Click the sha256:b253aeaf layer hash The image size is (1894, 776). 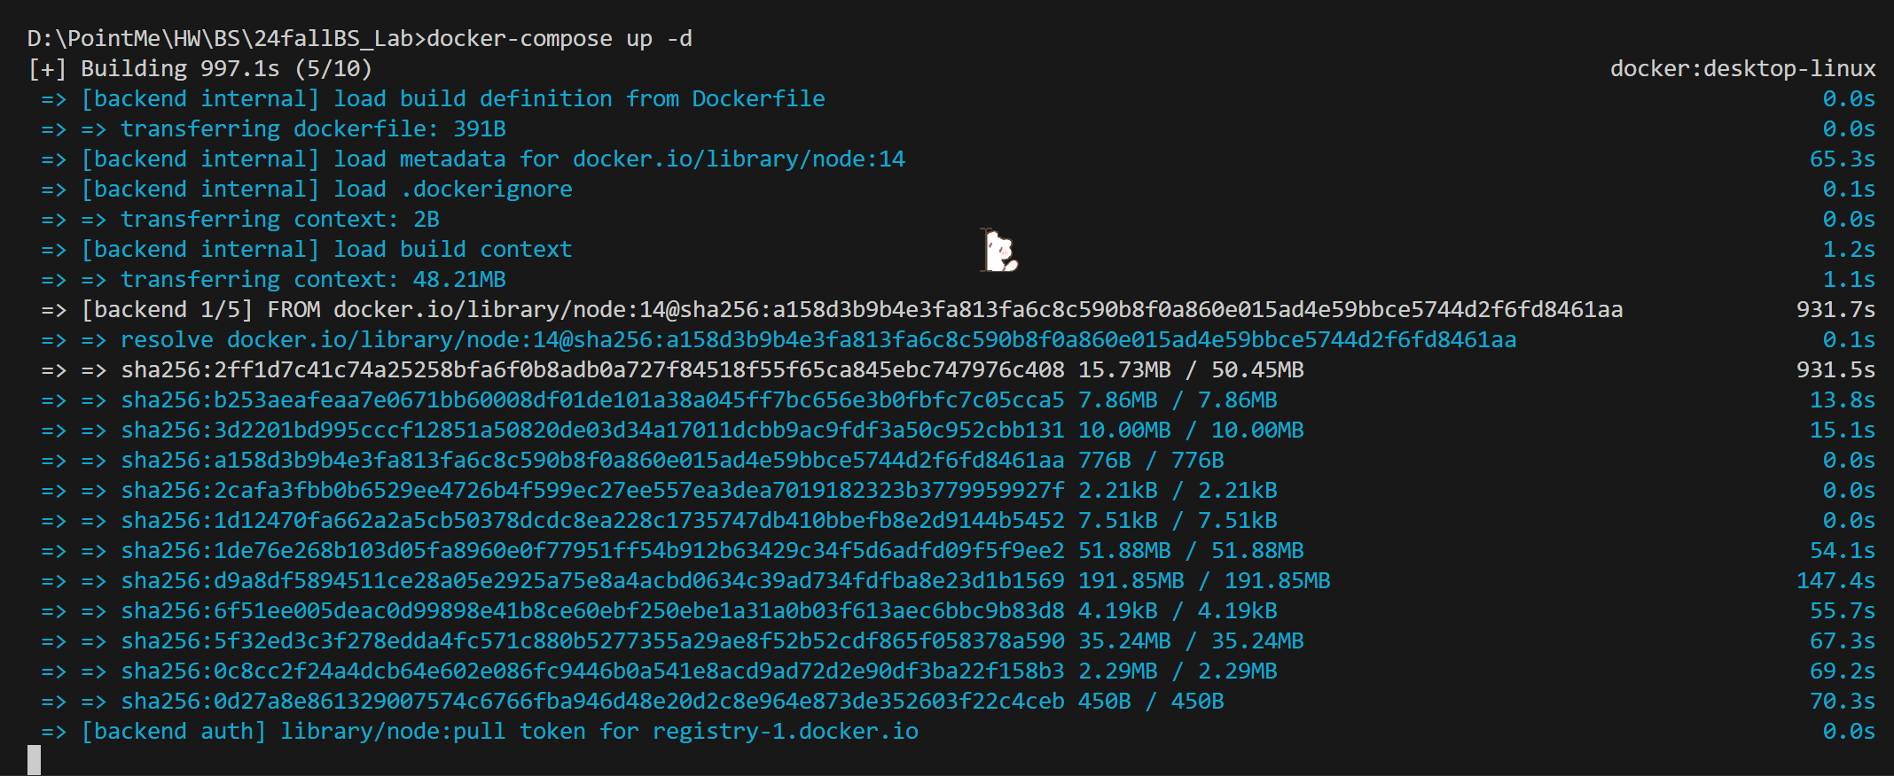coord(591,400)
